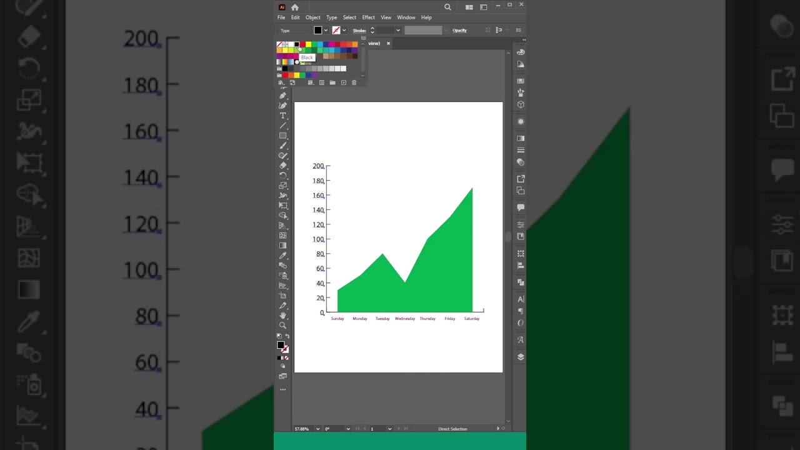Viewport: 800px width, 450px height.
Task: Click the vertical canvas scrollbar
Action: (x=508, y=237)
